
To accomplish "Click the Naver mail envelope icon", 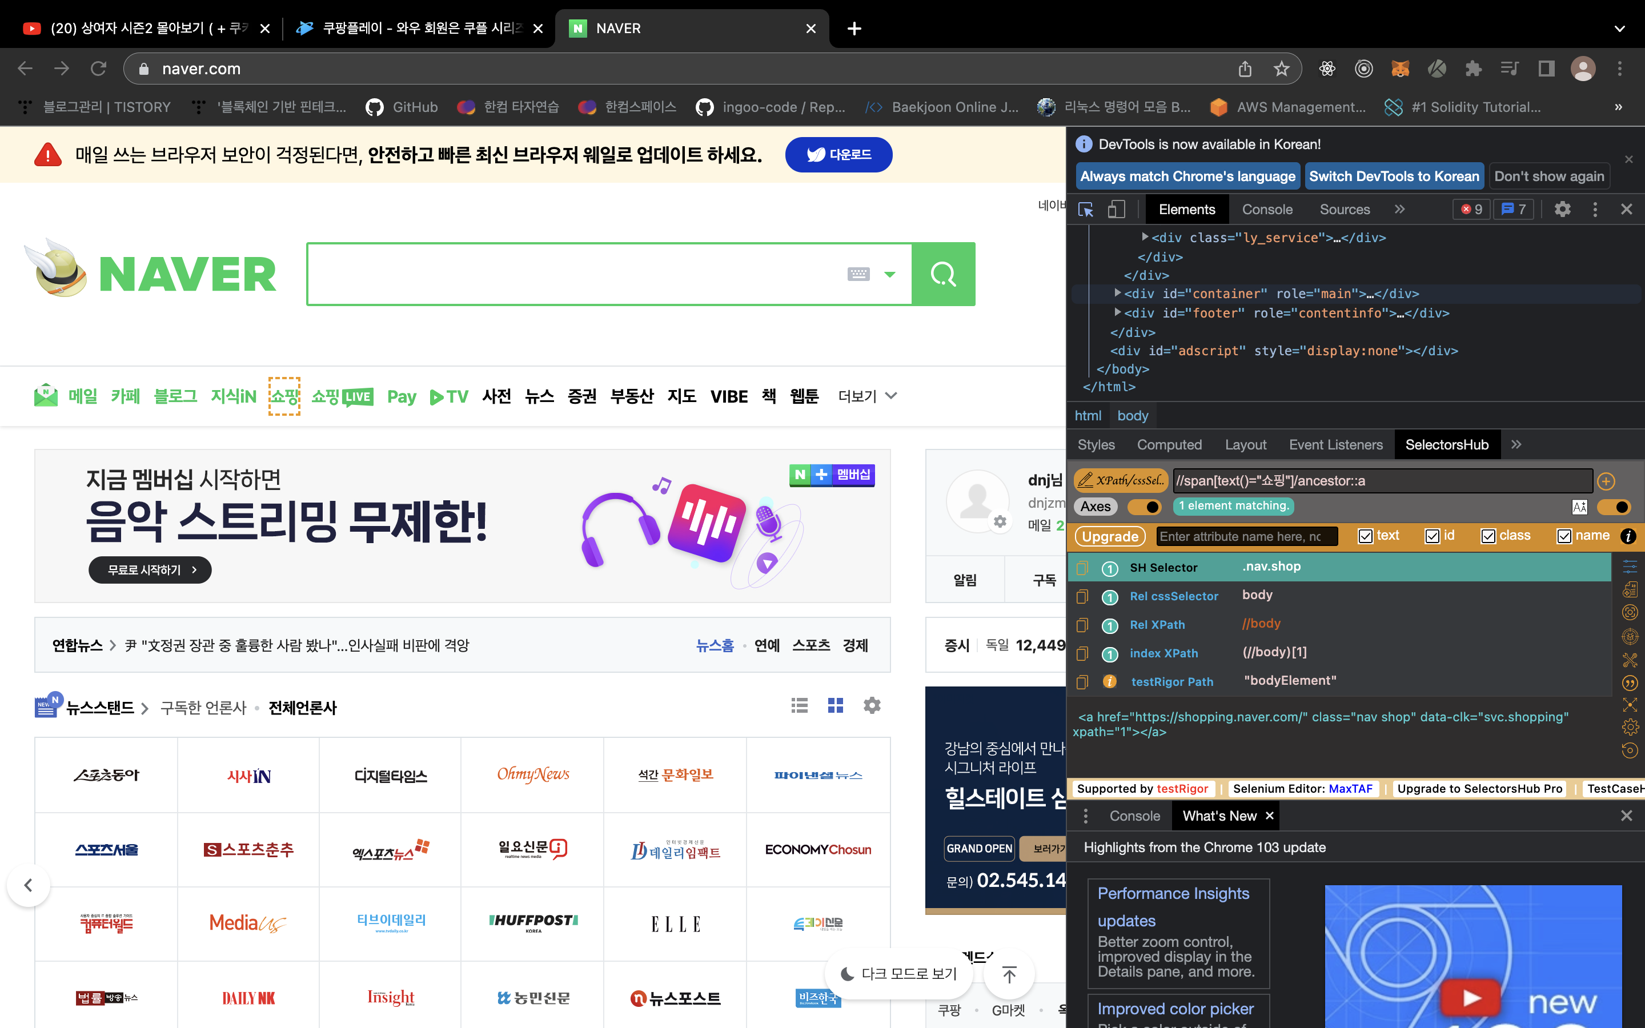I will point(46,396).
